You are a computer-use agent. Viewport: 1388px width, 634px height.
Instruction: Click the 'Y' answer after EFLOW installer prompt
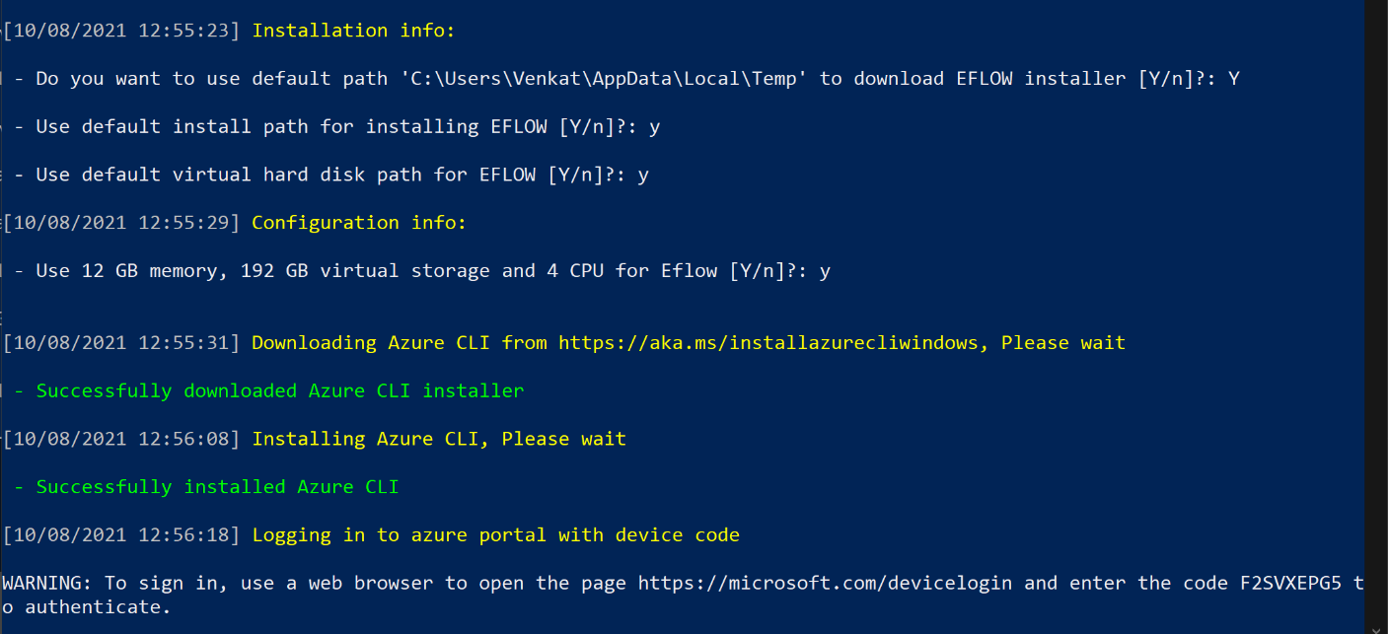[x=1233, y=79]
